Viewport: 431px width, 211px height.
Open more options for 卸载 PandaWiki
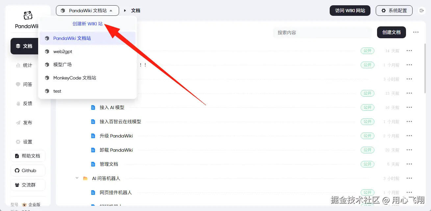[x=409, y=150]
